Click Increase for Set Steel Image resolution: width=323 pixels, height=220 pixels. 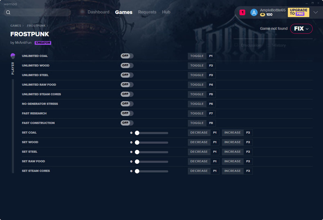[237, 152]
